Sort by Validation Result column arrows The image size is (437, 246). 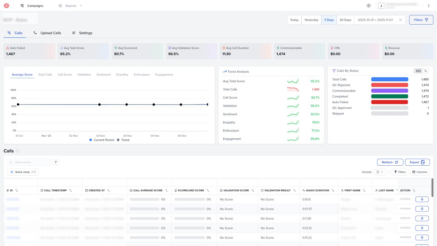click(x=295, y=190)
